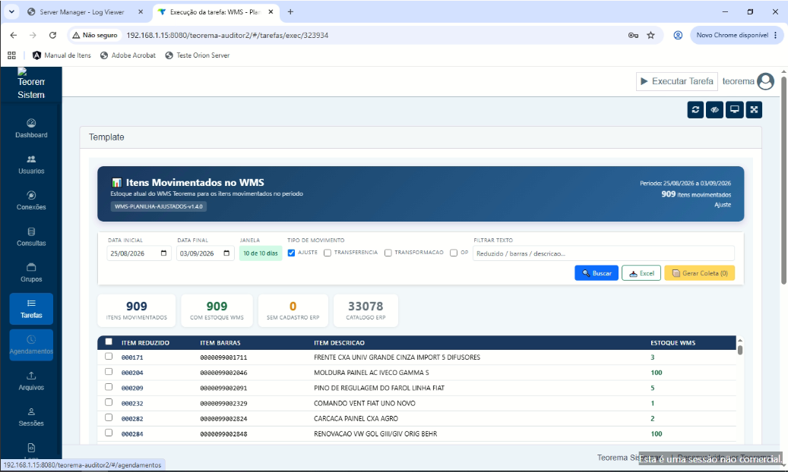Screen dimensions: 788x472
Task: Click the ESTOQUE WMS column header
Action: (673, 343)
